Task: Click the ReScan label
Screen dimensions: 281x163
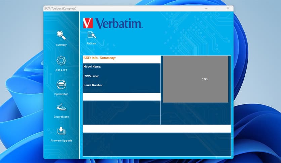Action: click(91, 43)
